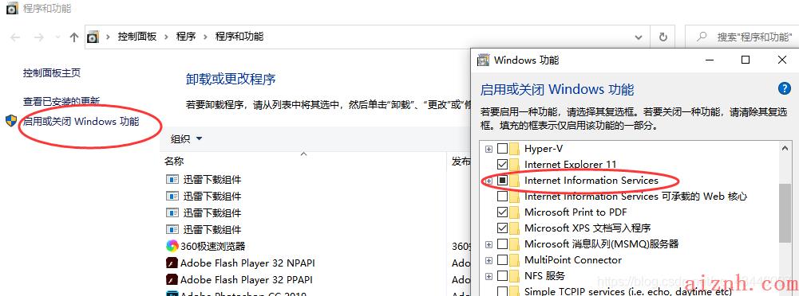This screenshot has height=296, width=799.
Task: Open recent locations dropdown beside forward arrow
Action: [x=57, y=37]
